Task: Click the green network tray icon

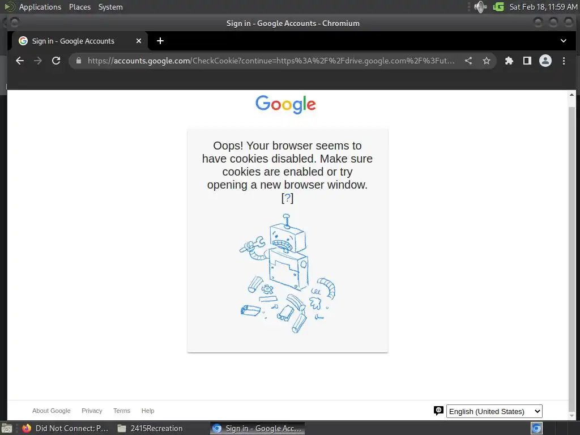Action: tap(498, 7)
